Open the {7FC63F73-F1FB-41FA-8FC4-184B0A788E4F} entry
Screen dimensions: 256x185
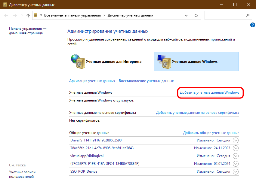[105, 164]
